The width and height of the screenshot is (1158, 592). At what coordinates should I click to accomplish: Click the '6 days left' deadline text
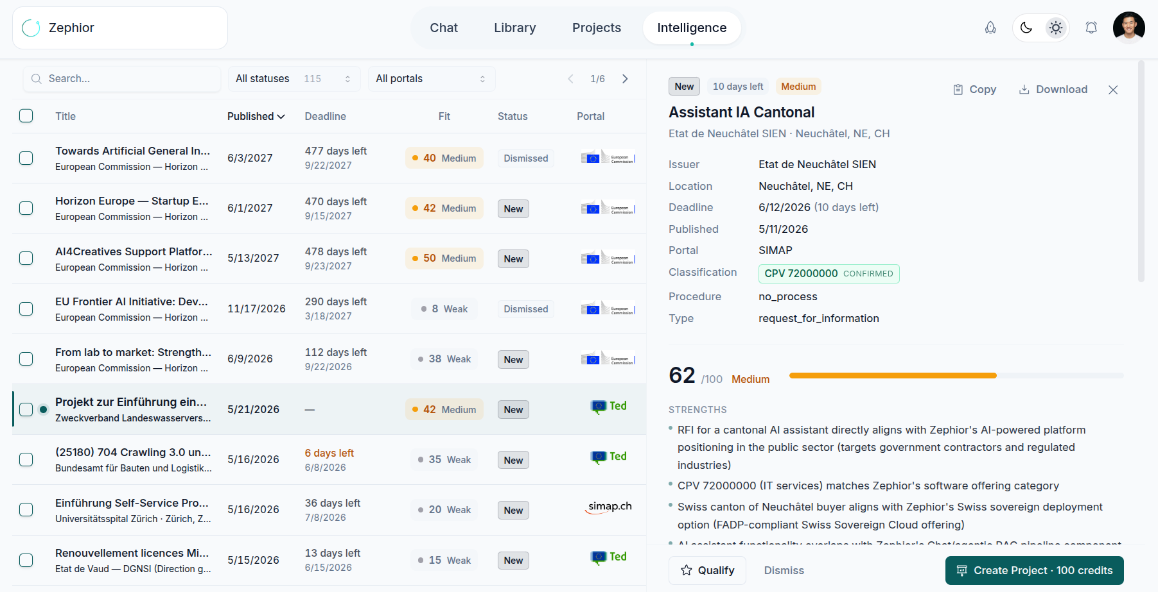pos(329,453)
